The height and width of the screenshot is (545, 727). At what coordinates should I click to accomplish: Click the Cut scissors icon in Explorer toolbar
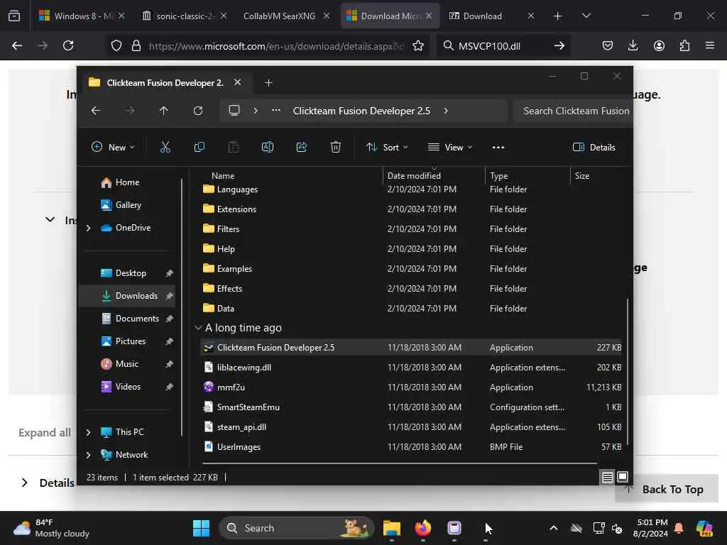165,148
